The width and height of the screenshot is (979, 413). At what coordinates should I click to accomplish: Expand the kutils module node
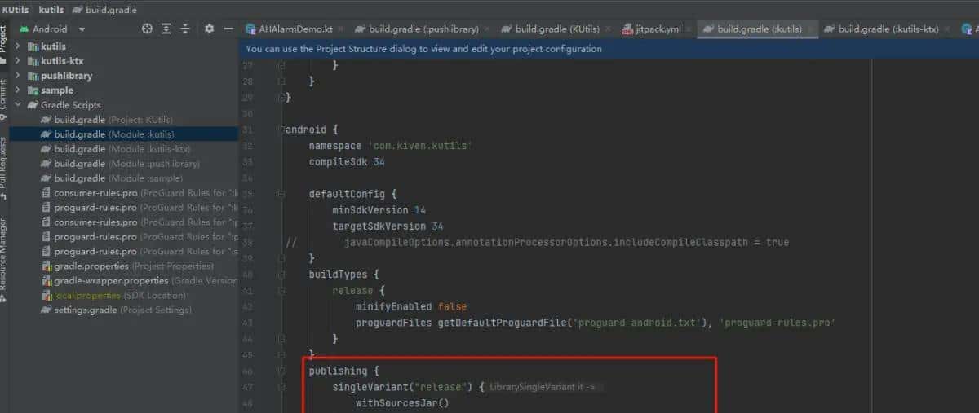click(x=18, y=46)
